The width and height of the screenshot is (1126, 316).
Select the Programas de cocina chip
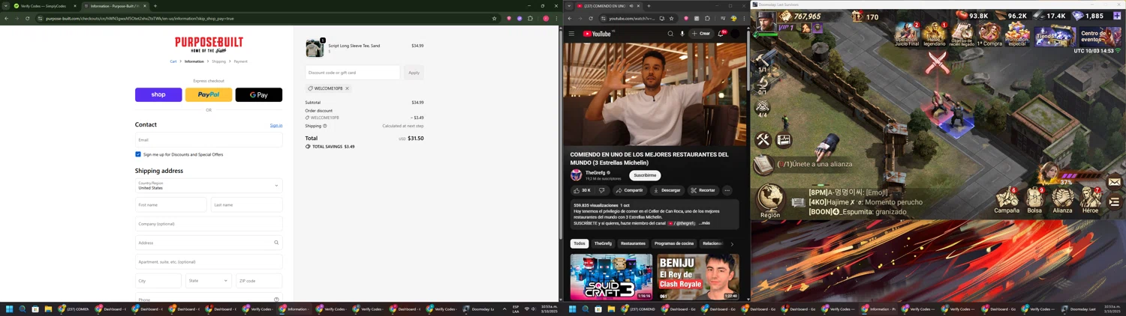(674, 243)
